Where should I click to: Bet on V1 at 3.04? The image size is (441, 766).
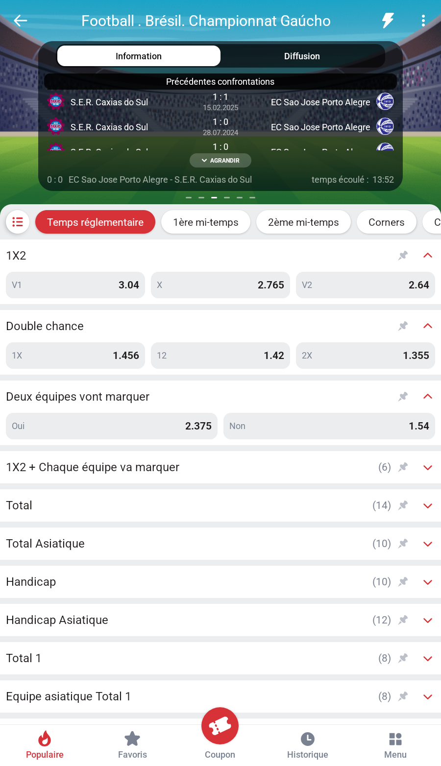click(x=75, y=285)
